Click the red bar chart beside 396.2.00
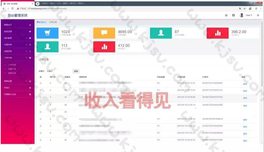Viewport: 264px width, 152px height. point(218,33)
